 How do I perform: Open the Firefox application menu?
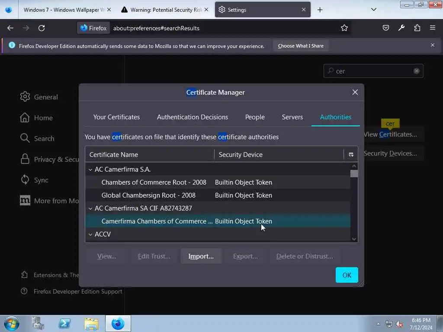click(x=433, y=28)
